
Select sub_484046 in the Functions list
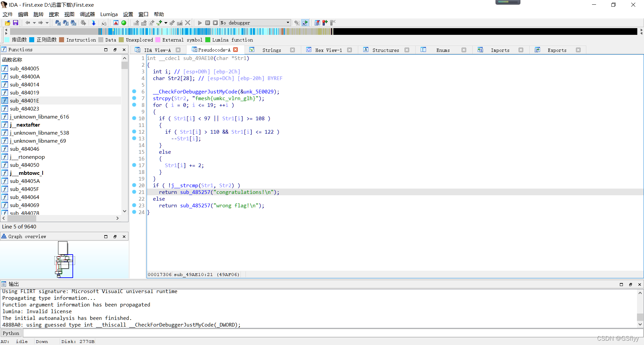[24, 149]
